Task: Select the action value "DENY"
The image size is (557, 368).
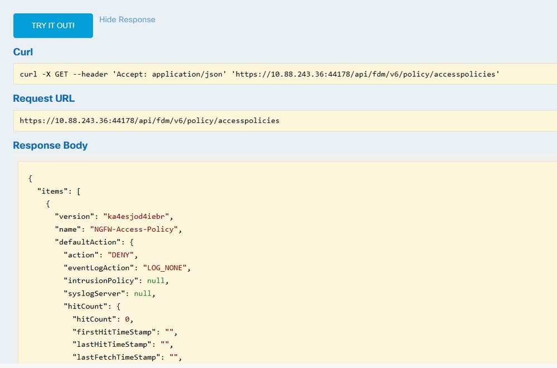Action: (x=121, y=255)
